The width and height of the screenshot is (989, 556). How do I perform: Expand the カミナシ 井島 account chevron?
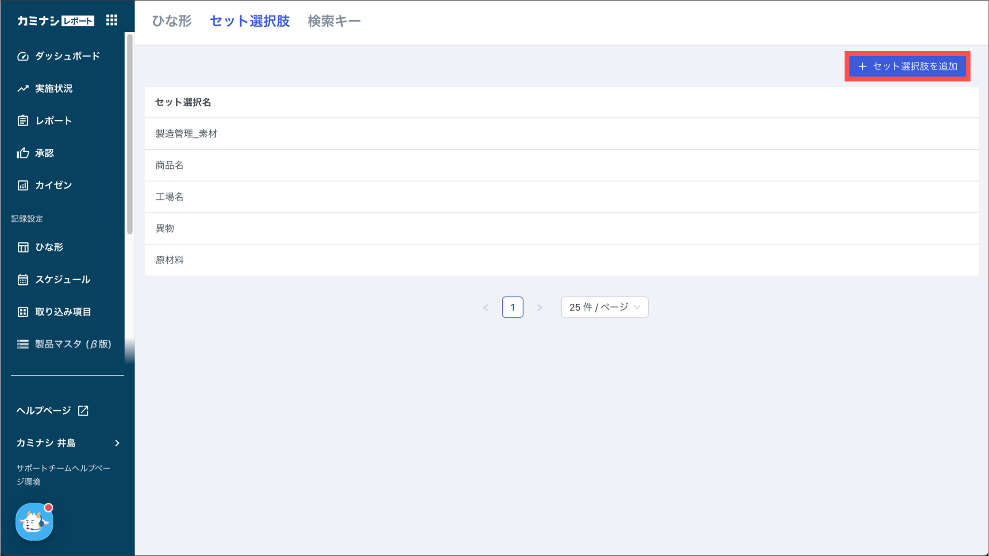(117, 443)
